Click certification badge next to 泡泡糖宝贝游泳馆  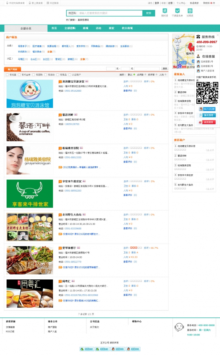87,81
